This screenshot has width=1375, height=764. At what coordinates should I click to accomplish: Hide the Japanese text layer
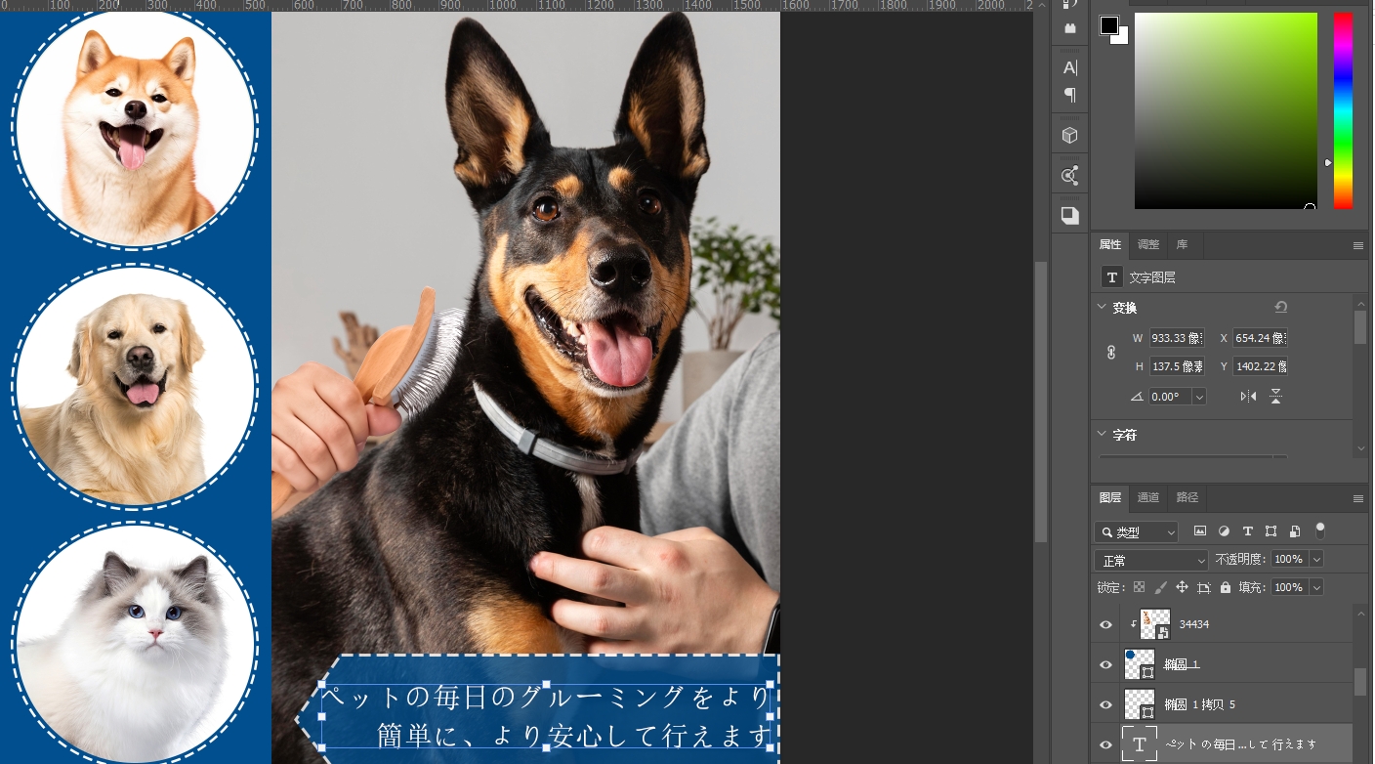click(1105, 744)
